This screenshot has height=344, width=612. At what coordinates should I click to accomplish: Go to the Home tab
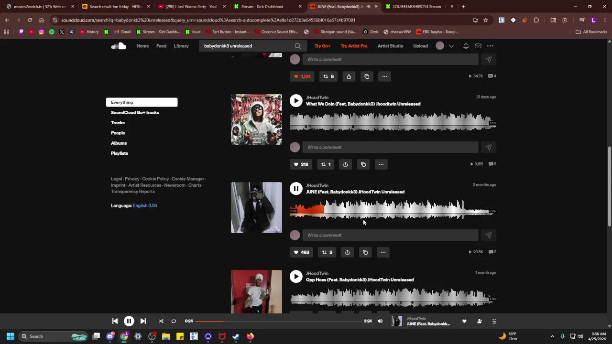142,46
